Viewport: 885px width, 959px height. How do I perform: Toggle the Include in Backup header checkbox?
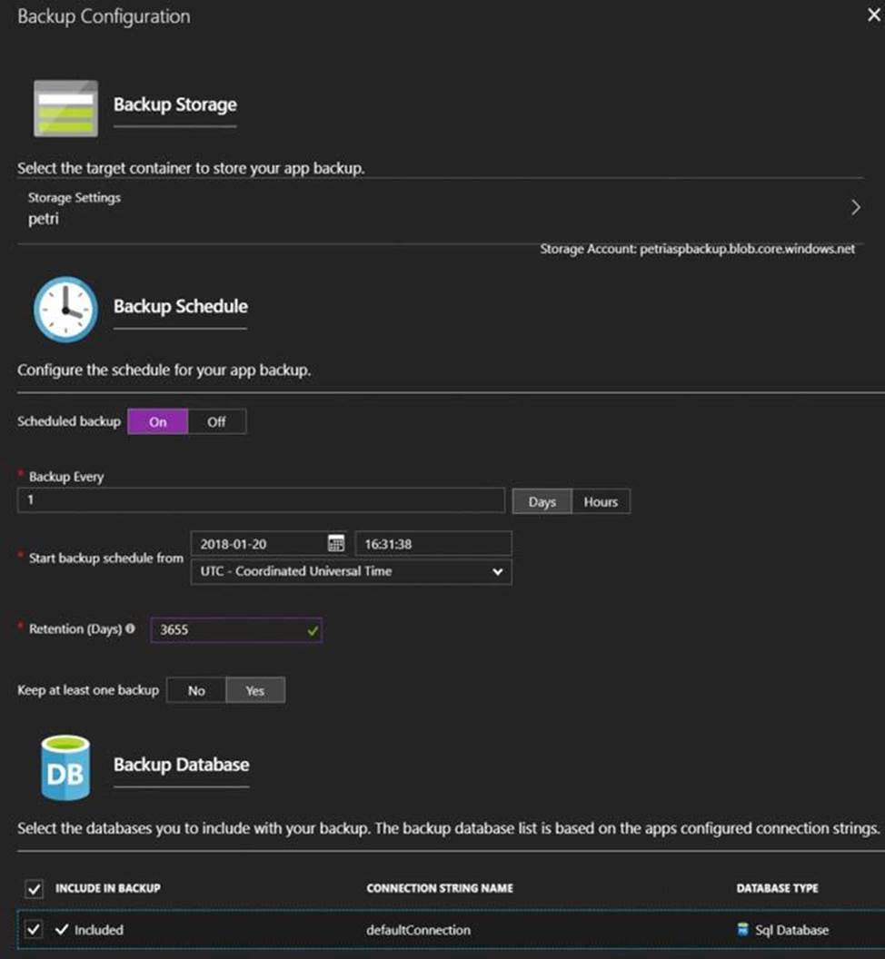34,888
